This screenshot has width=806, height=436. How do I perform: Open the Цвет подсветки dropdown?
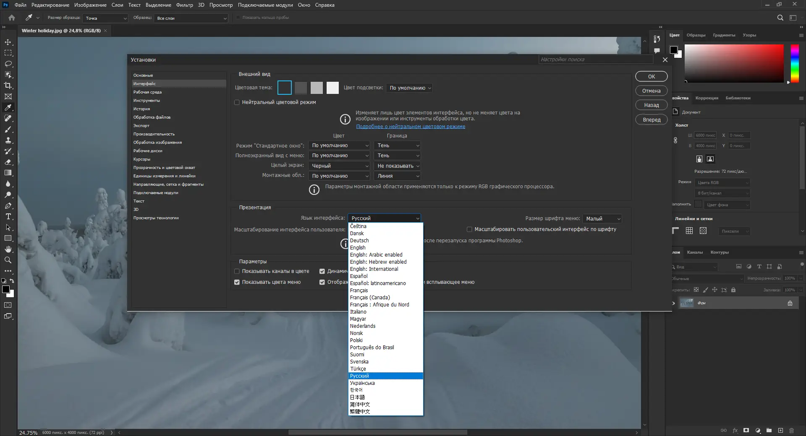click(409, 88)
